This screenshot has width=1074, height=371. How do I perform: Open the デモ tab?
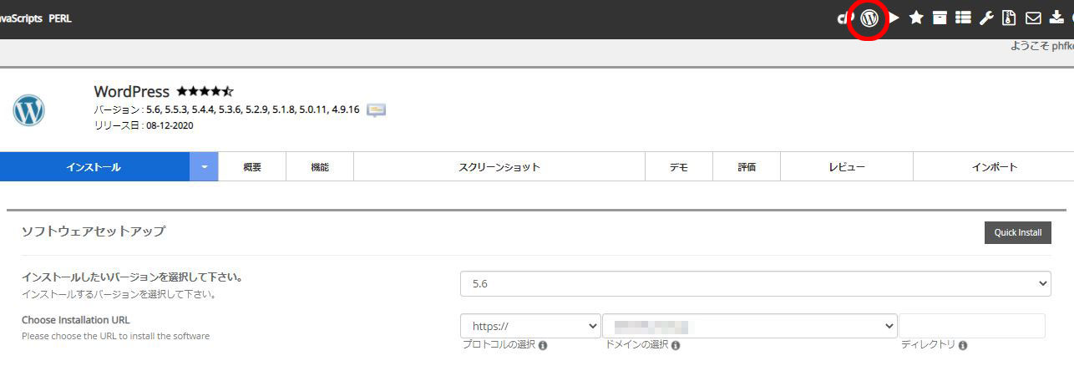coord(679,166)
